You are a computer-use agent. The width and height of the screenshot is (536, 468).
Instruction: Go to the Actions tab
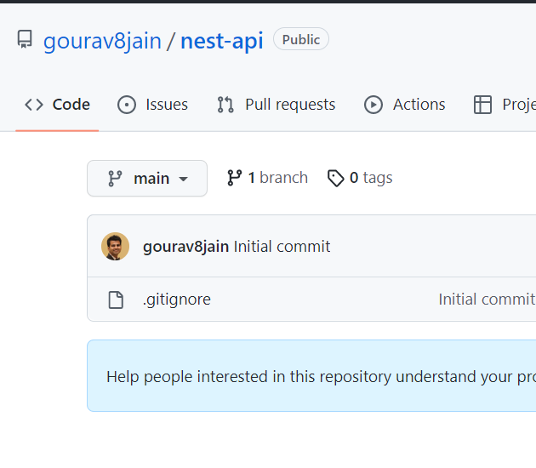(404, 105)
